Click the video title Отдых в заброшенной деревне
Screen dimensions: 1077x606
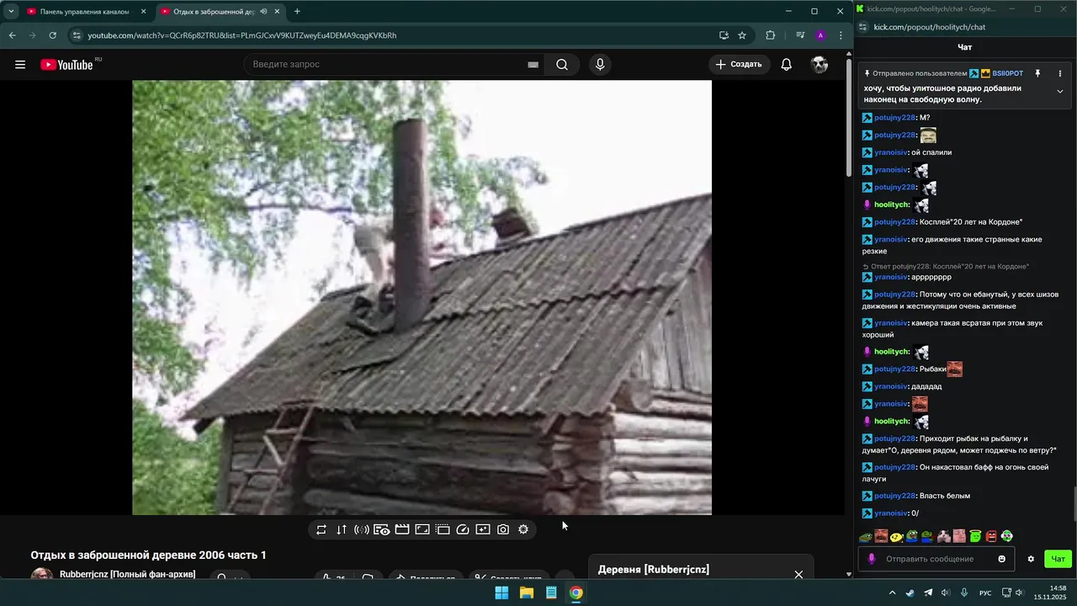(x=148, y=555)
